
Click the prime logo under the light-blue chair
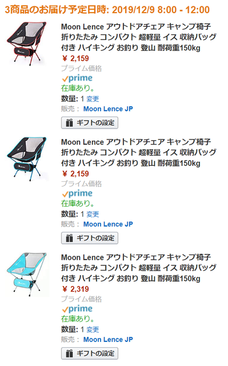point(77,309)
